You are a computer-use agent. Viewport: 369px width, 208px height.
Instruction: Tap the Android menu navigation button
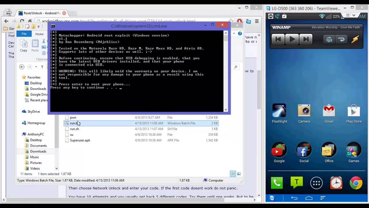323,198
